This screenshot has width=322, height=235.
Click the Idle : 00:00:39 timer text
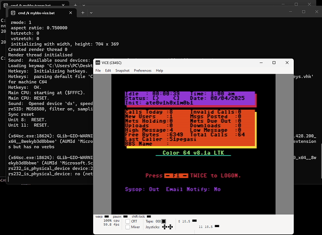pos(153,94)
